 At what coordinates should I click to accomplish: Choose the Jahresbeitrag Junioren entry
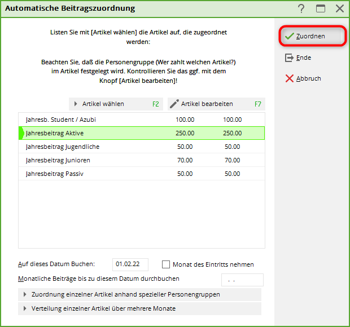141,160
